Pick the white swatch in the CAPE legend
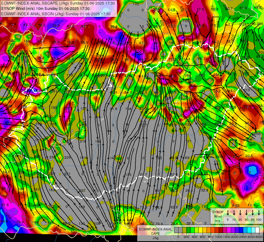 (257, 230)
